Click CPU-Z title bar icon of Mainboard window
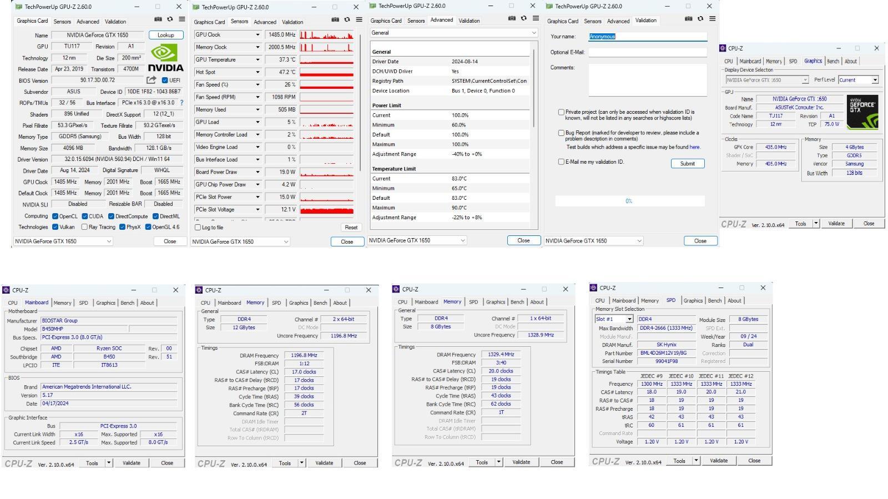This screenshot has height=499, width=888. coord(6,290)
